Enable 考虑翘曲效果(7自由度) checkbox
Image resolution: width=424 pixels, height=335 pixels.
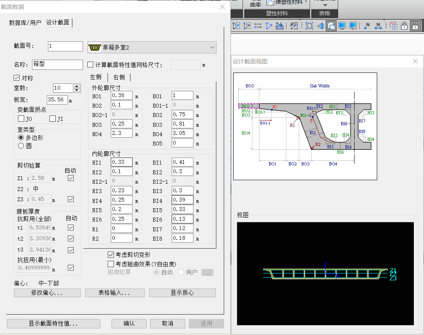[x=111, y=264]
